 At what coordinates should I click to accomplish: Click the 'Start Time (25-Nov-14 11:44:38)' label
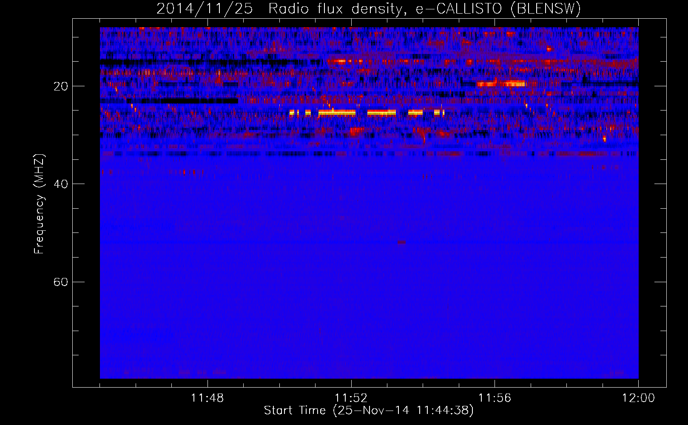[369, 411]
